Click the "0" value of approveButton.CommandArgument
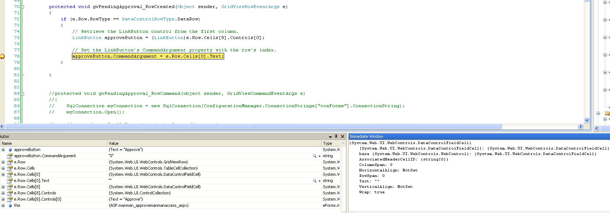Screen dimensions: 610x213 111,156
